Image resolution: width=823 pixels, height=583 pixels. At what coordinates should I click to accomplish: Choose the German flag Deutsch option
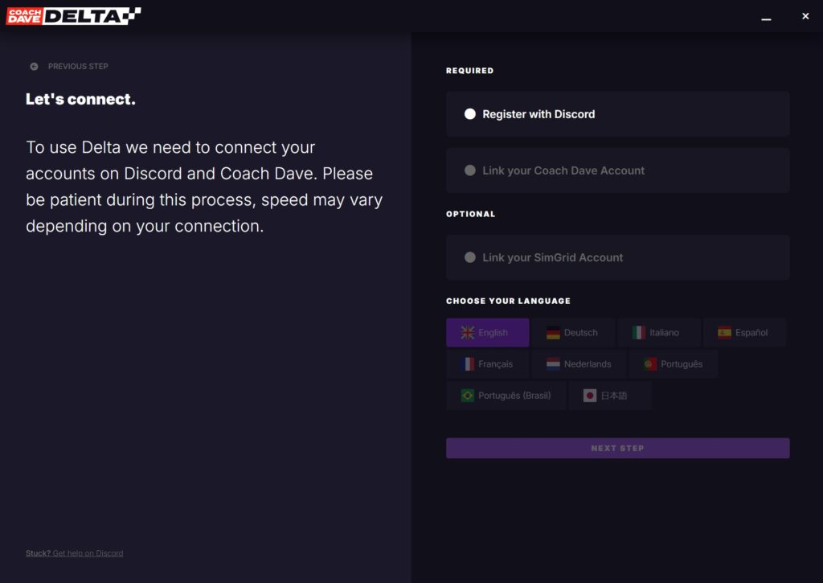[x=572, y=332]
